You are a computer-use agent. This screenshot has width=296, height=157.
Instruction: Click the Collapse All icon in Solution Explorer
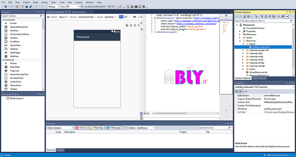270,16
